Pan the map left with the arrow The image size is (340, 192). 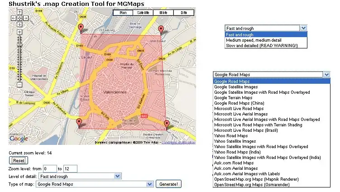[14, 19]
